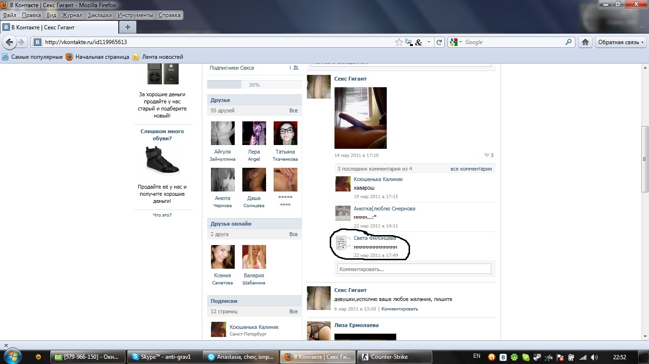649x364 pixels.
Task: Open Татьяна Ткаченкова's friend photo
Action: (x=286, y=133)
